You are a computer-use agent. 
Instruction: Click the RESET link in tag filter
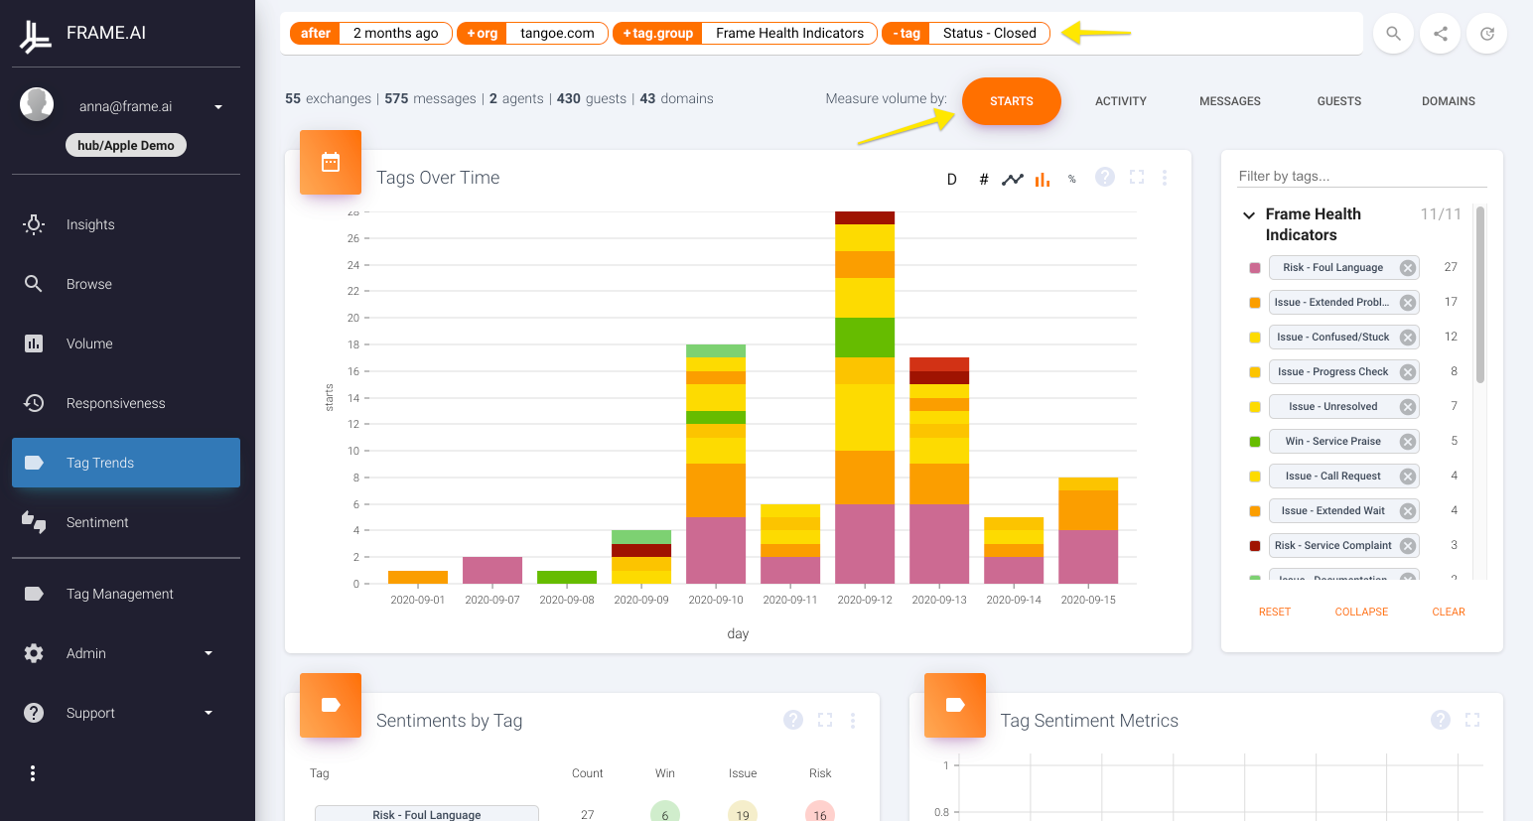1275,612
